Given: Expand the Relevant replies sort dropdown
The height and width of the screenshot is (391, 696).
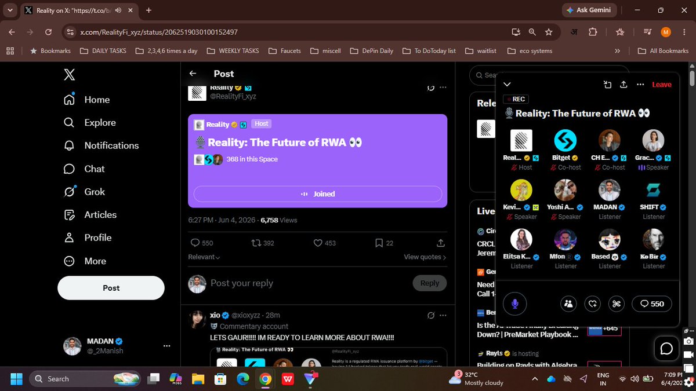Looking at the screenshot, I should 204,257.
